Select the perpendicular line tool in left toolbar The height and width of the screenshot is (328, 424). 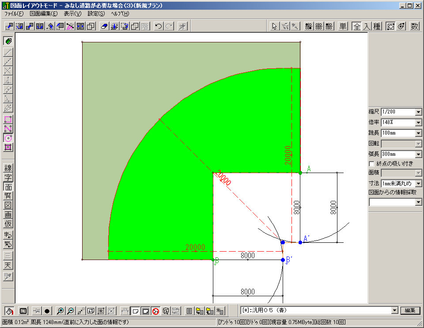click(x=8, y=80)
